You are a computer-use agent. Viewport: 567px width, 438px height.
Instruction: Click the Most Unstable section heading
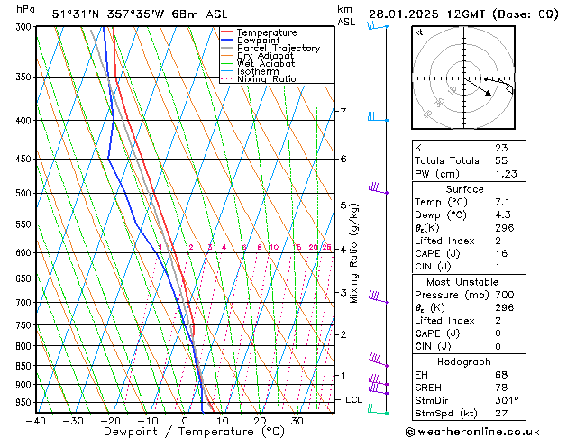coord(462,282)
